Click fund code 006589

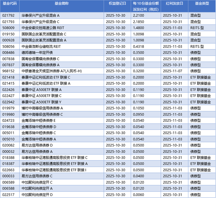(x=8, y=183)
